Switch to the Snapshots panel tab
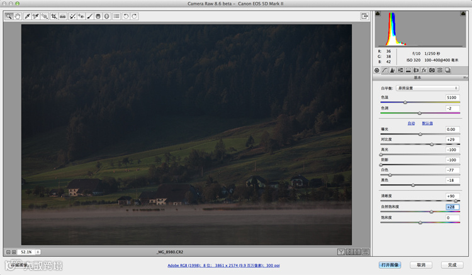 (447, 70)
